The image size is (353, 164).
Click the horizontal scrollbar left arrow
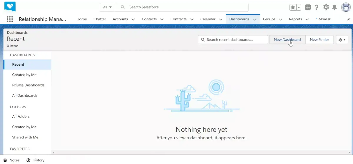[x=53, y=152]
